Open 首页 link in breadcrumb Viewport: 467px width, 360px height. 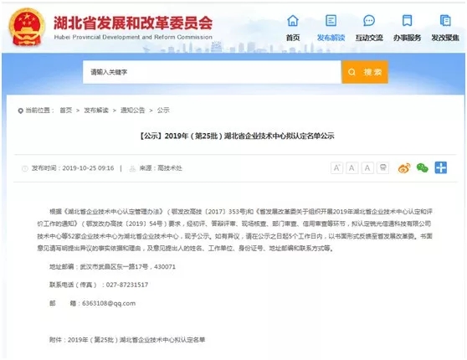[x=66, y=111]
